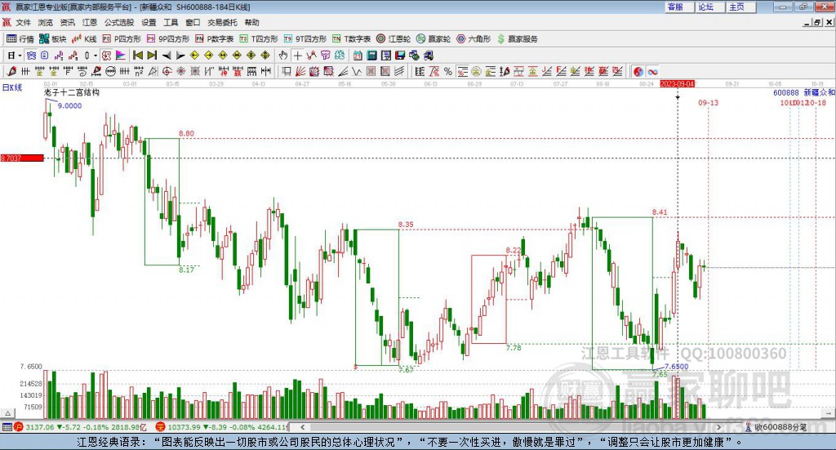
Task: Click the save floppy disk icon
Action: click(400, 56)
